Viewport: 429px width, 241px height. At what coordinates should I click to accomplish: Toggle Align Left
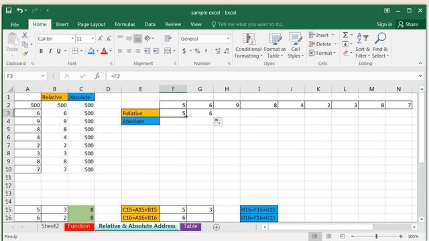pos(120,51)
